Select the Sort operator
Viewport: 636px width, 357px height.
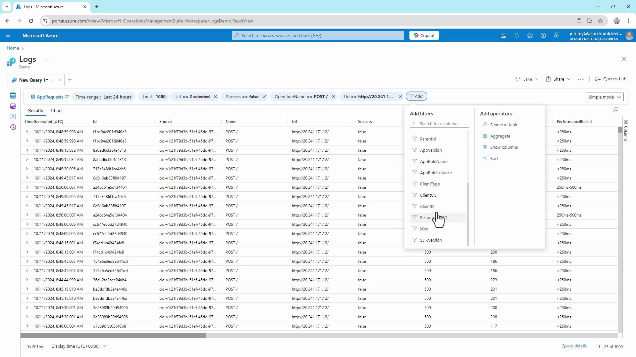[x=490, y=158]
